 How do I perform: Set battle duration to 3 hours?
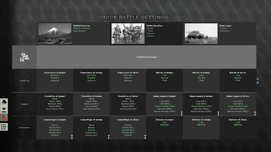(x=150, y=36)
